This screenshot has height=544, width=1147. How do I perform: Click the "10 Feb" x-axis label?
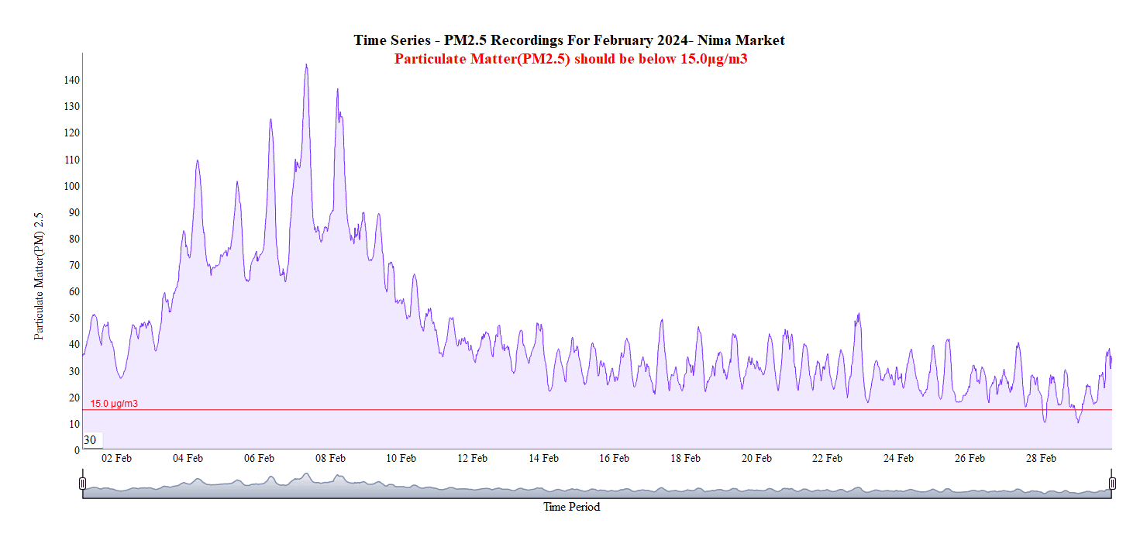pyautogui.click(x=401, y=459)
